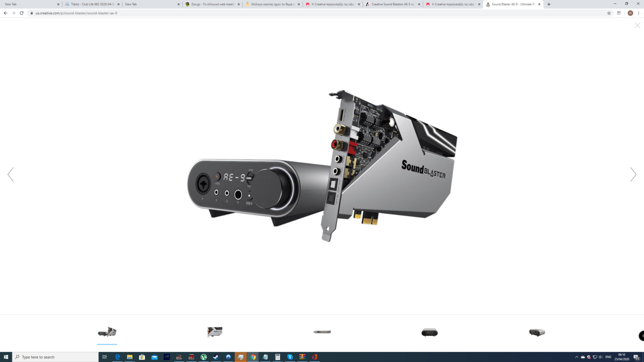This screenshot has height=362, width=644.
Task: Open the Chrome three-dot menu
Action: (638, 13)
